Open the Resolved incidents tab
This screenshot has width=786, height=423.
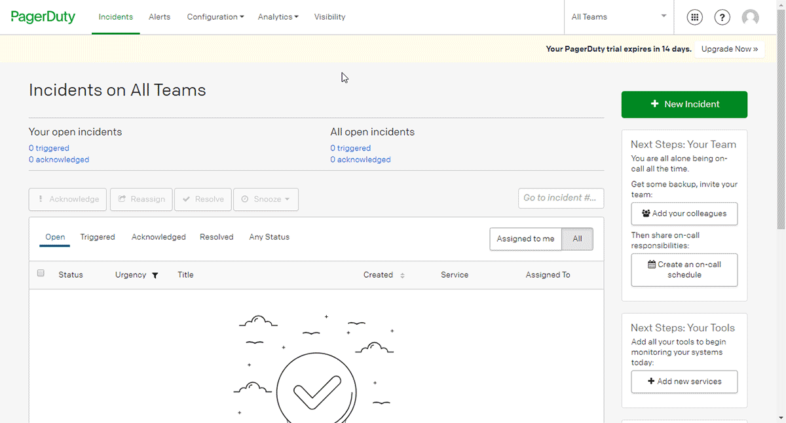click(x=216, y=237)
